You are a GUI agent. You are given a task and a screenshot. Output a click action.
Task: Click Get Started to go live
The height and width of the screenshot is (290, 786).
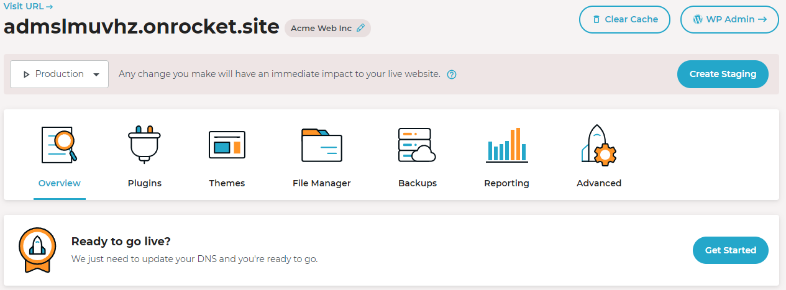pyautogui.click(x=731, y=250)
